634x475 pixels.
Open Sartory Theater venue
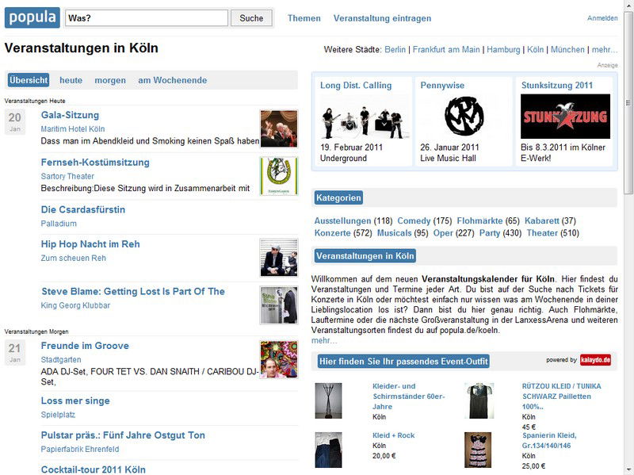tap(67, 176)
